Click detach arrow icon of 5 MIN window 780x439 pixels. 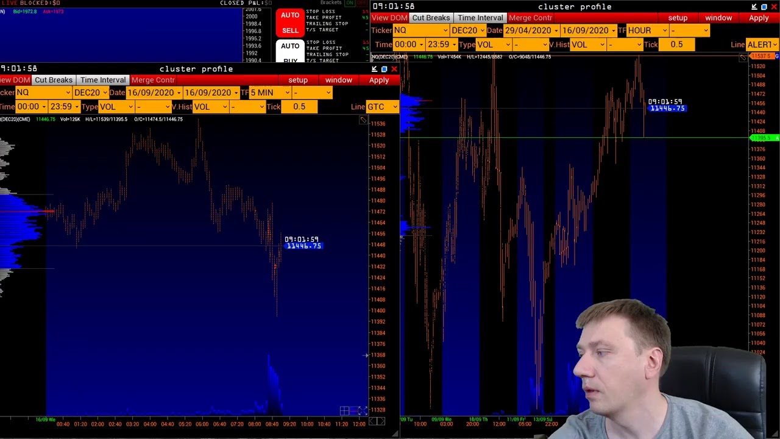tap(374, 69)
